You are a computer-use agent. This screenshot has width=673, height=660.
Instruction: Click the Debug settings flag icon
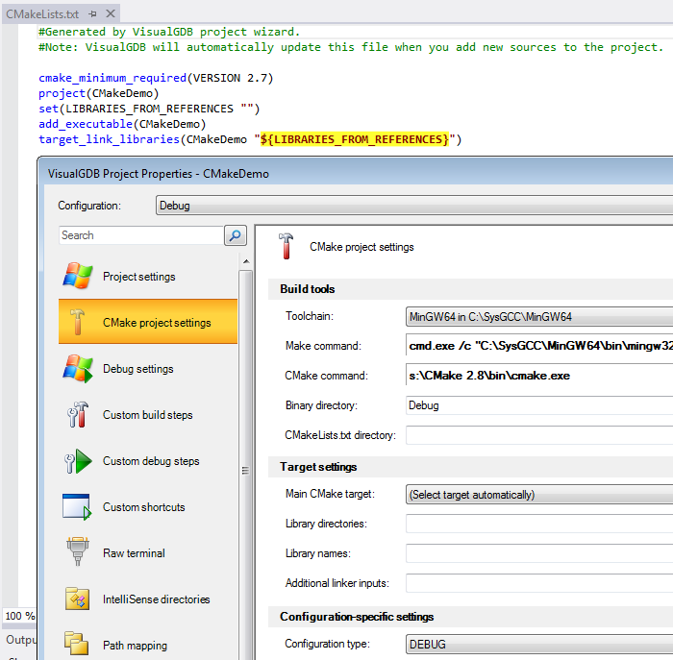click(x=78, y=368)
